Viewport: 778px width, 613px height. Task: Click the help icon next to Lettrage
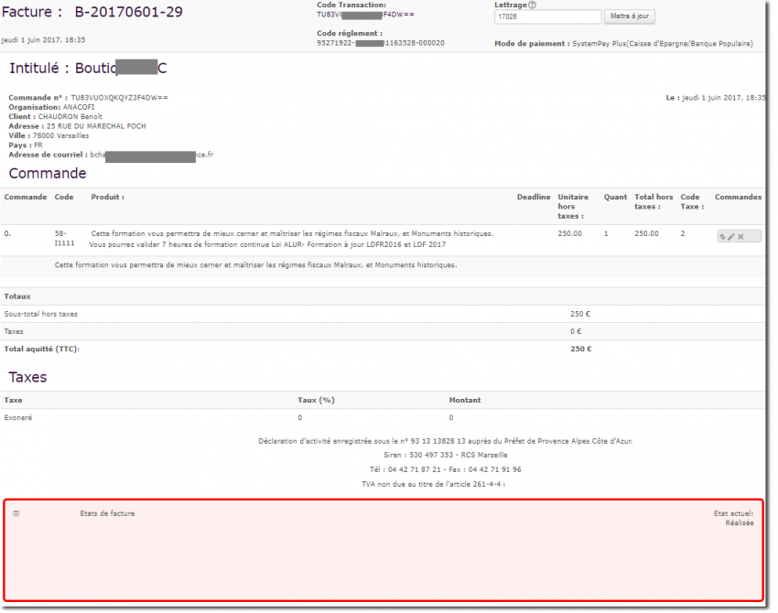[533, 5]
